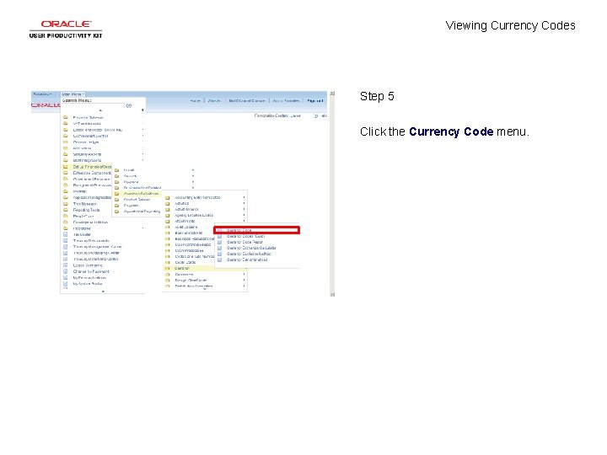Expand the Customers submenu arrow
Screen dimensions: 607x455
[244, 275]
